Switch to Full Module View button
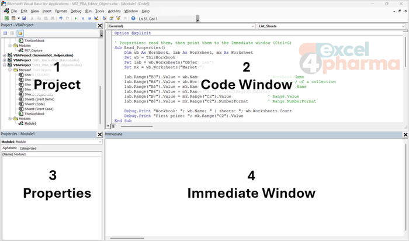 pyautogui.click(x=113, y=126)
